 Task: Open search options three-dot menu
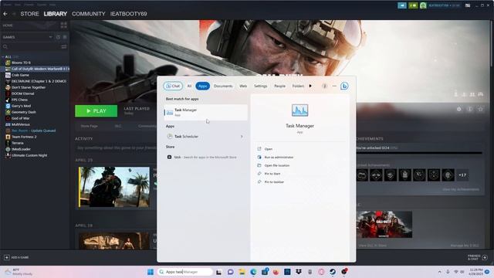(x=334, y=86)
